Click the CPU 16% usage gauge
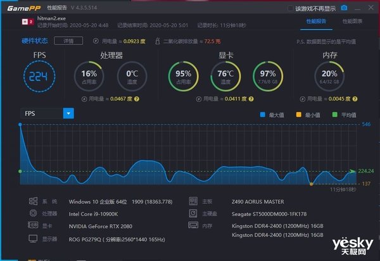Viewport: 380px width, 261px height. [x=89, y=77]
